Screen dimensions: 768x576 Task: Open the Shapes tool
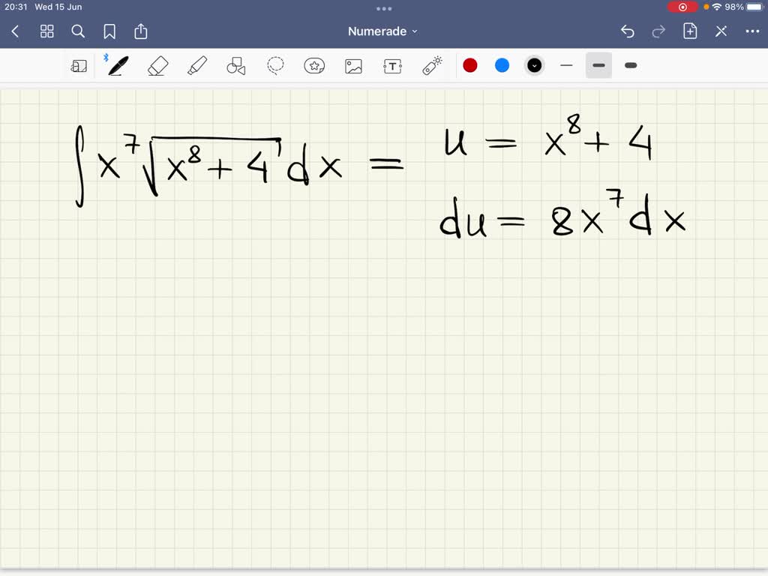click(235, 65)
